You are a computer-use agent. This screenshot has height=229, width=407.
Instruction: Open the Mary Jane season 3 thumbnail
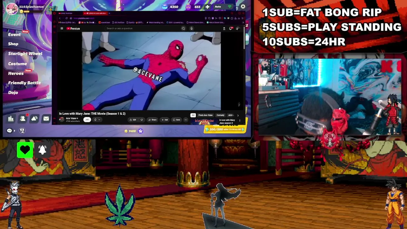pyautogui.click(x=204, y=121)
